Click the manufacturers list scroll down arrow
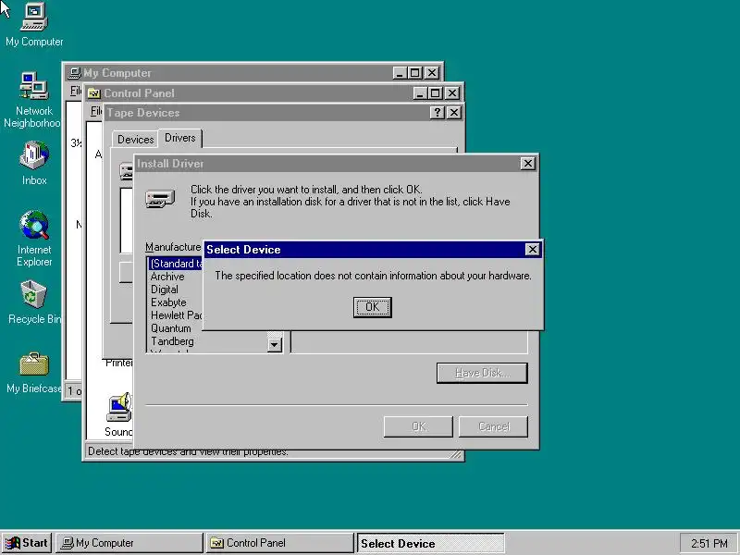This screenshot has height=555, width=740. (x=275, y=345)
